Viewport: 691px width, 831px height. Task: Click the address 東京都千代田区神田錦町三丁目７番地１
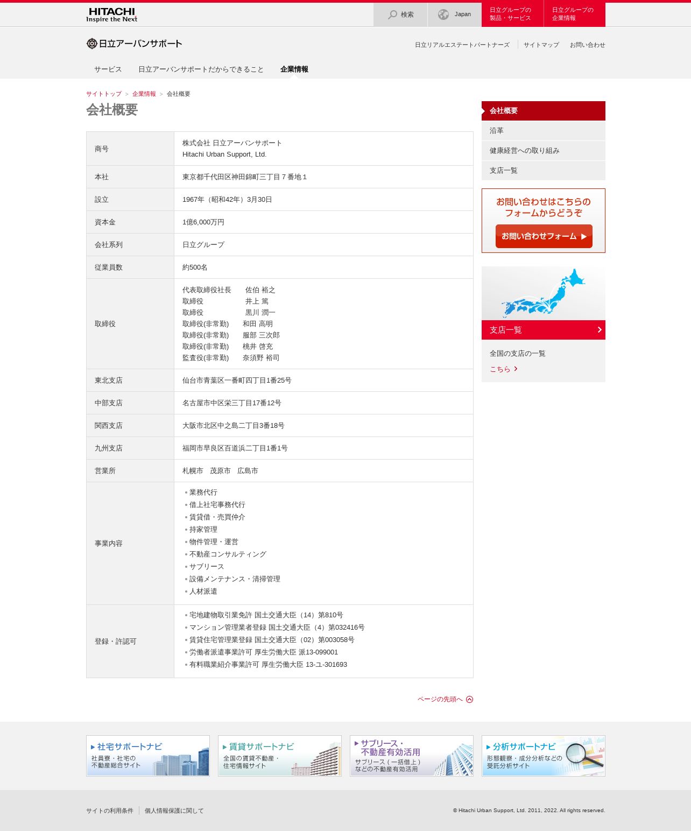pos(245,177)
